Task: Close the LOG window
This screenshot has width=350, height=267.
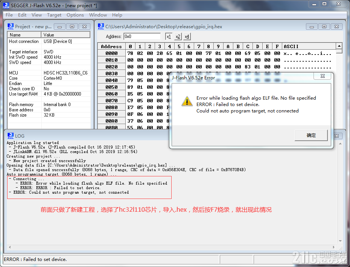Action: click(337, 136)
